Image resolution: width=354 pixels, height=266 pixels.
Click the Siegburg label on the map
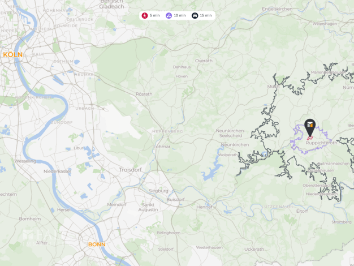(x=158, y=191)
